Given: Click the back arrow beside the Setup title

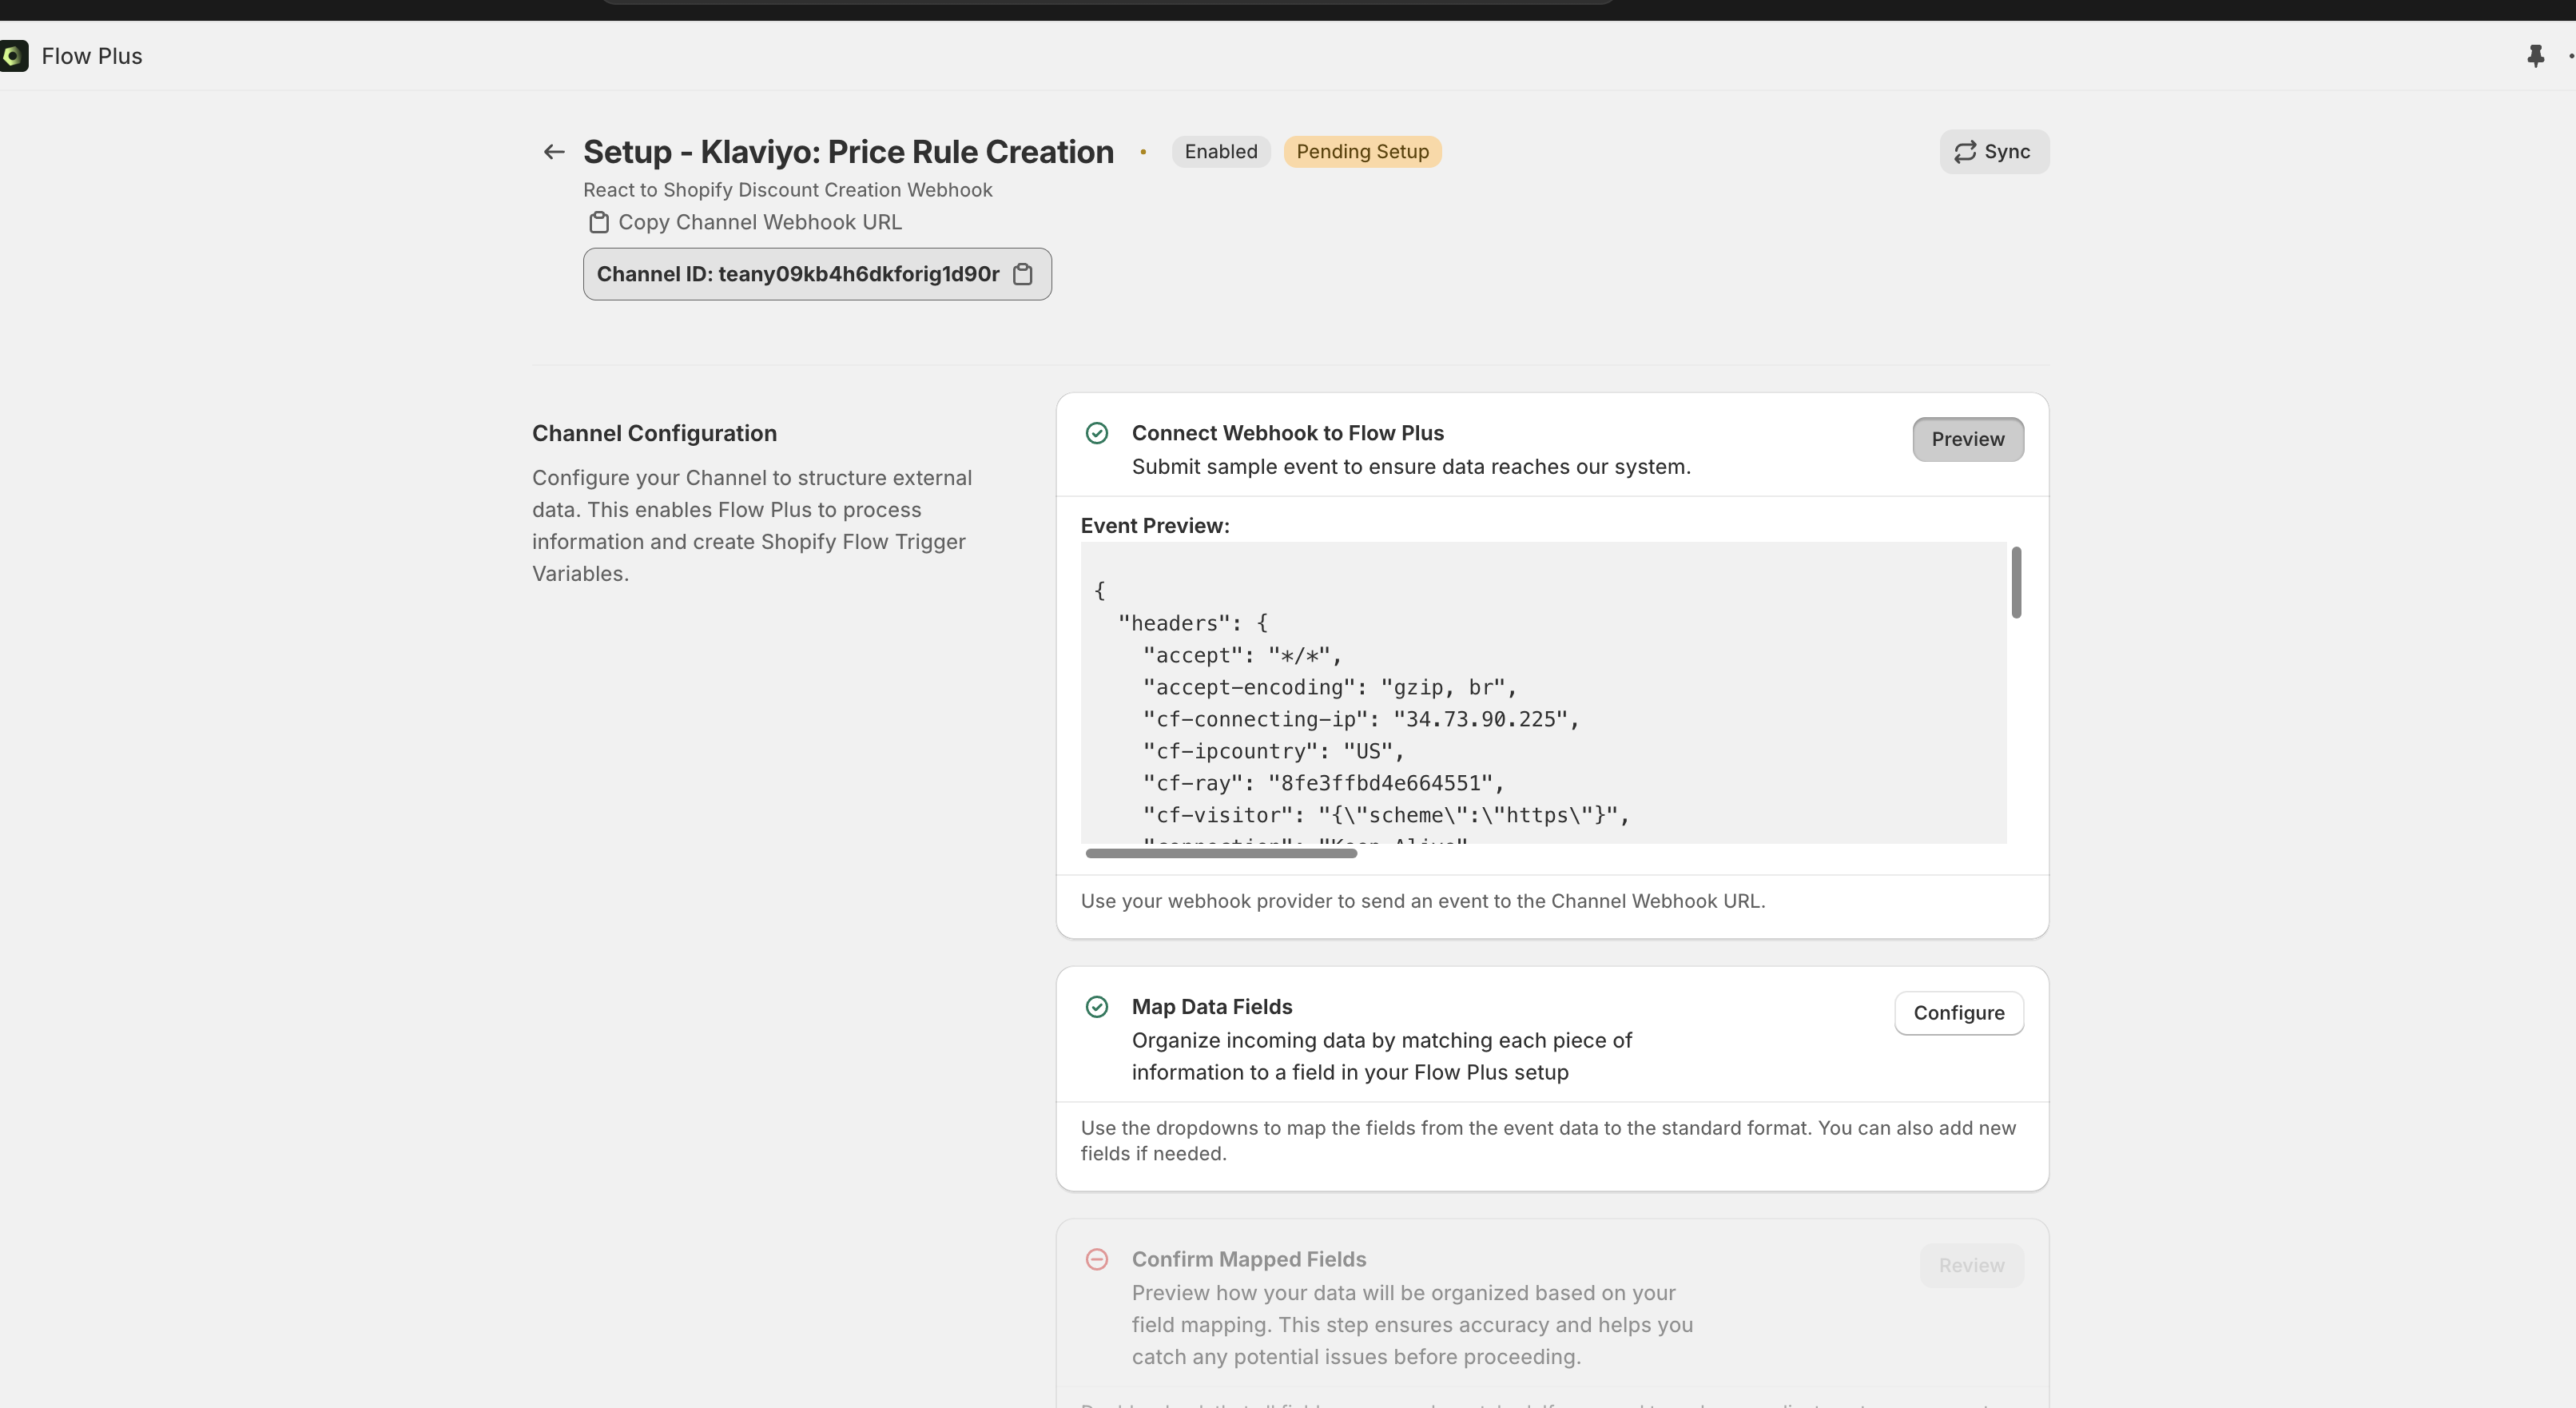Looking at the screenshot, I should coord(554,152).
